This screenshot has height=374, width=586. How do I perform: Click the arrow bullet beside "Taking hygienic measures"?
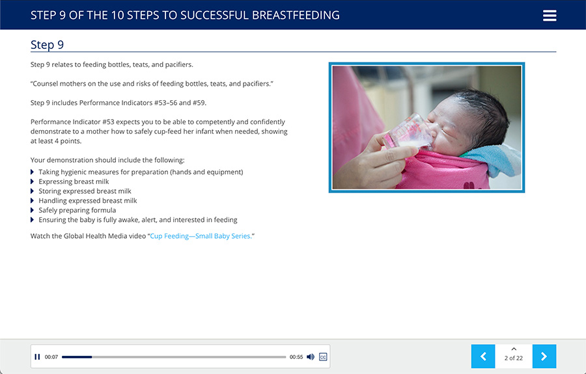[x=33, y=172]
